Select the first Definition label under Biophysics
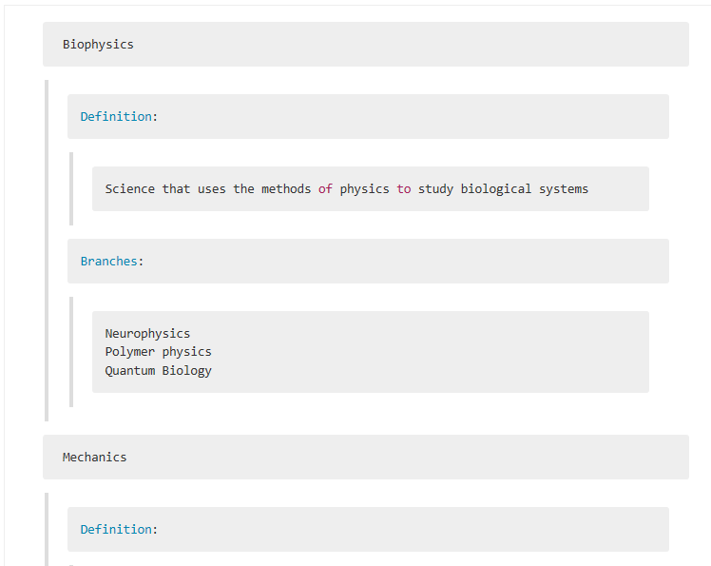 pyautogui.click(x=116, y=117)
